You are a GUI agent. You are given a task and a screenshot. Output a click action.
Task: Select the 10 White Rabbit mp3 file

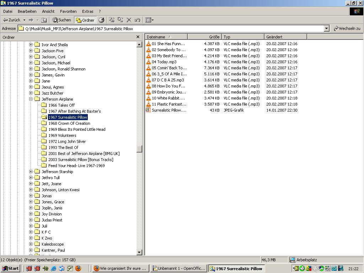(x=168, y=98)
